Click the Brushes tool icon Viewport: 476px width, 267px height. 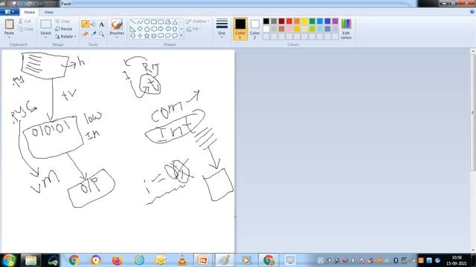pyautogui.click(x=117, y=24)
